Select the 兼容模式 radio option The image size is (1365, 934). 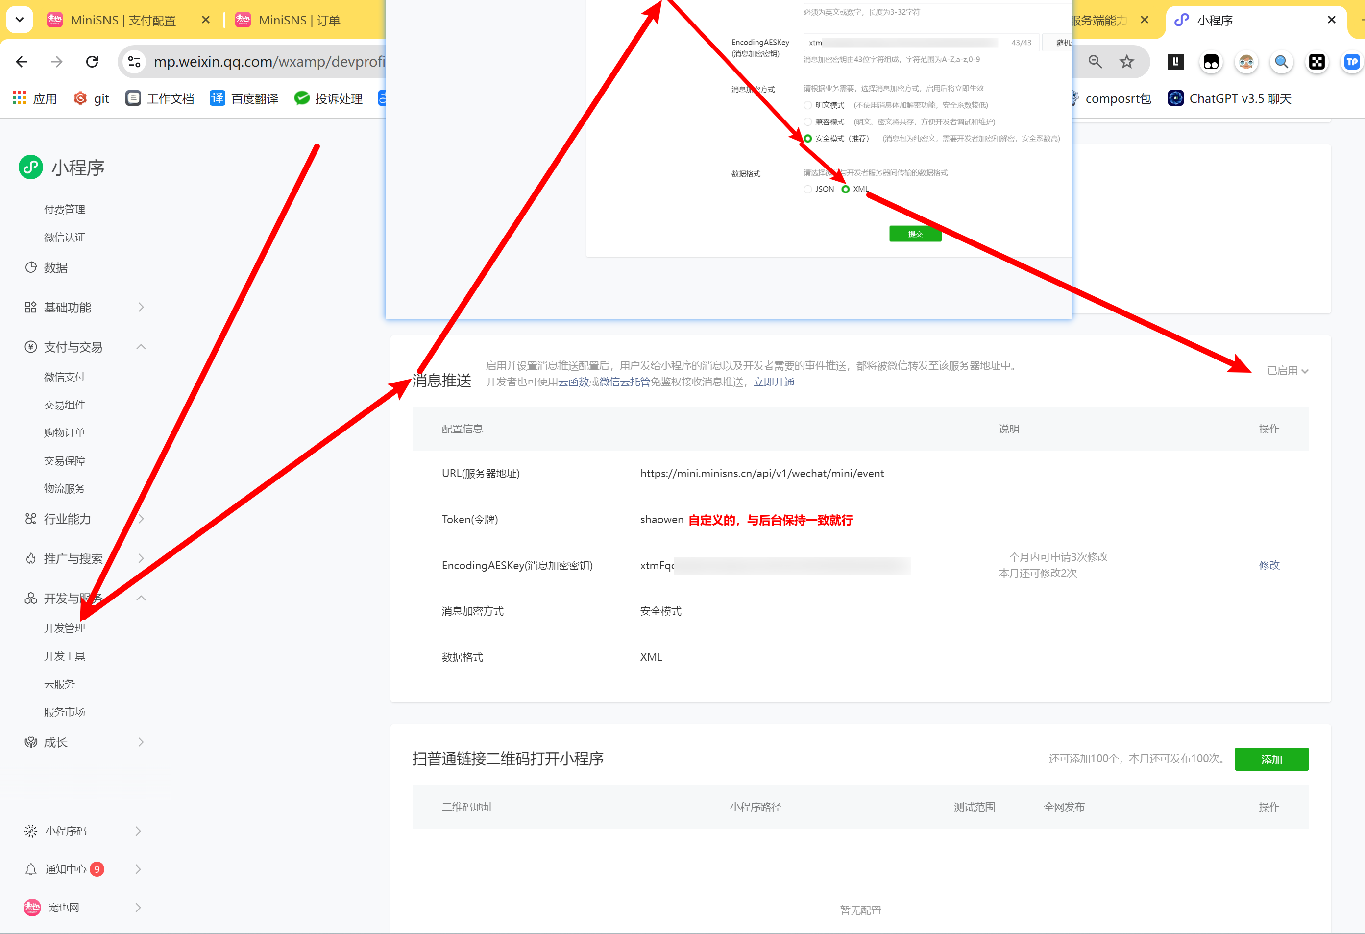coord(807,121)
